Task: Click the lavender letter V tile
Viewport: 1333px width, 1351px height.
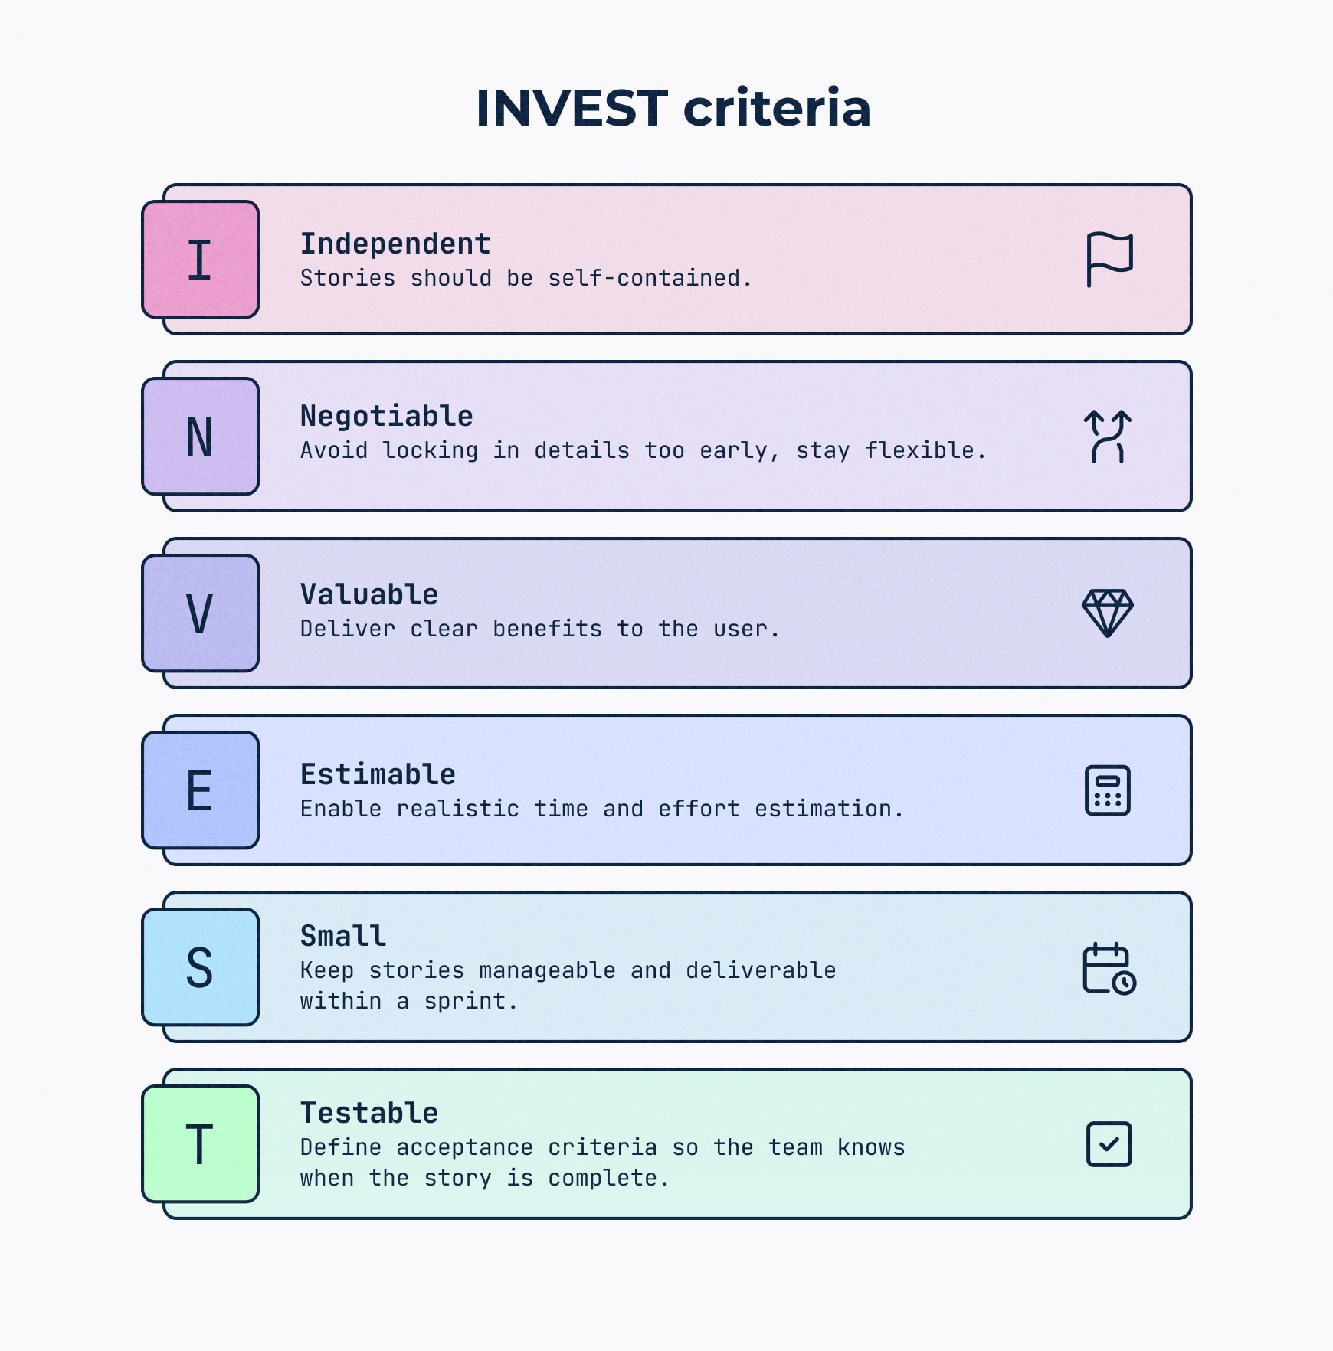Action: point(201,613)
